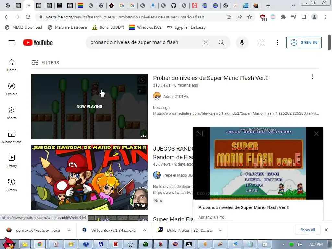The image size is (332, 249).
Task: Open Shorts in sidebar
Action: coord(12,113)
